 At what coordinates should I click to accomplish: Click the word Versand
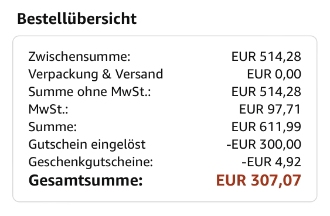139,74
